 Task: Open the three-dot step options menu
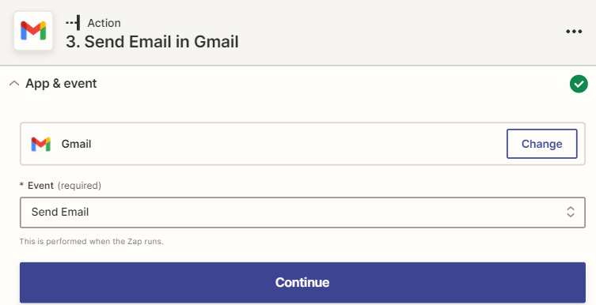574,32
